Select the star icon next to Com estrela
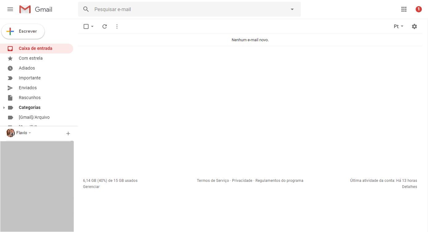The image size is (428, 232). pyautogui.click(x=10, y=58)
